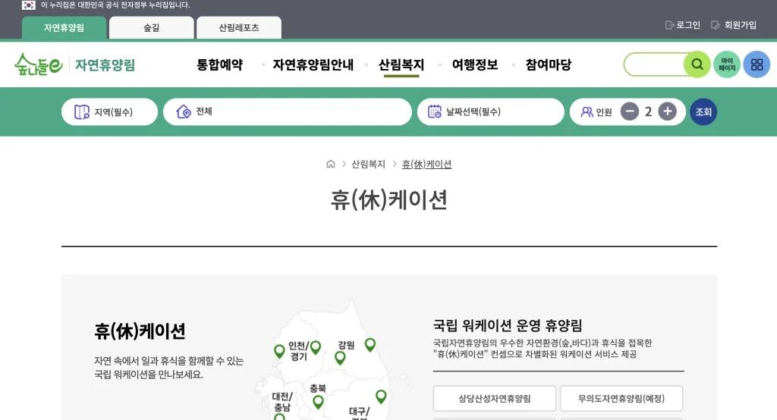This screenshot has width=777, height=420.
Task: Click the map pin below 충북 label
Action: pyautogui.click(x=318, y=402)
